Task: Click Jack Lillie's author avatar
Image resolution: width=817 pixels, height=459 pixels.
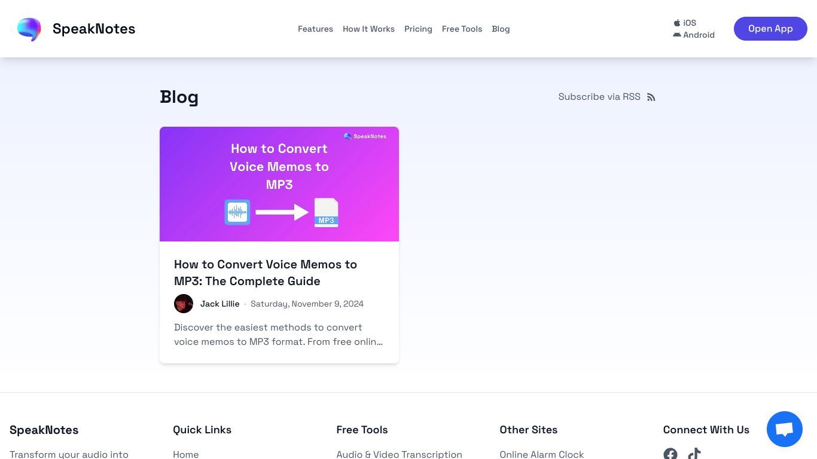Action: [184, 304]
